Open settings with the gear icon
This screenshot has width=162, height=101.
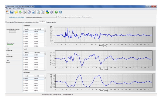[x=51, y=12]
